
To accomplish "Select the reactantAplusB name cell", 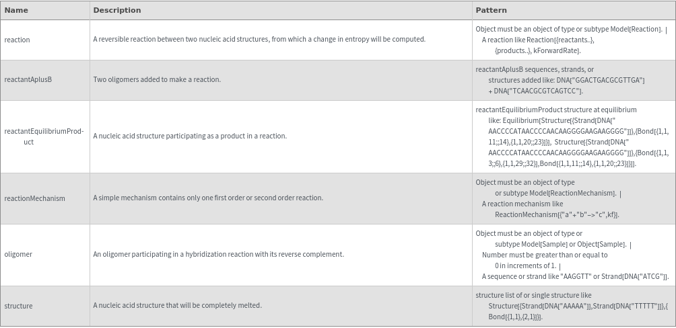I will pos(28,79).
